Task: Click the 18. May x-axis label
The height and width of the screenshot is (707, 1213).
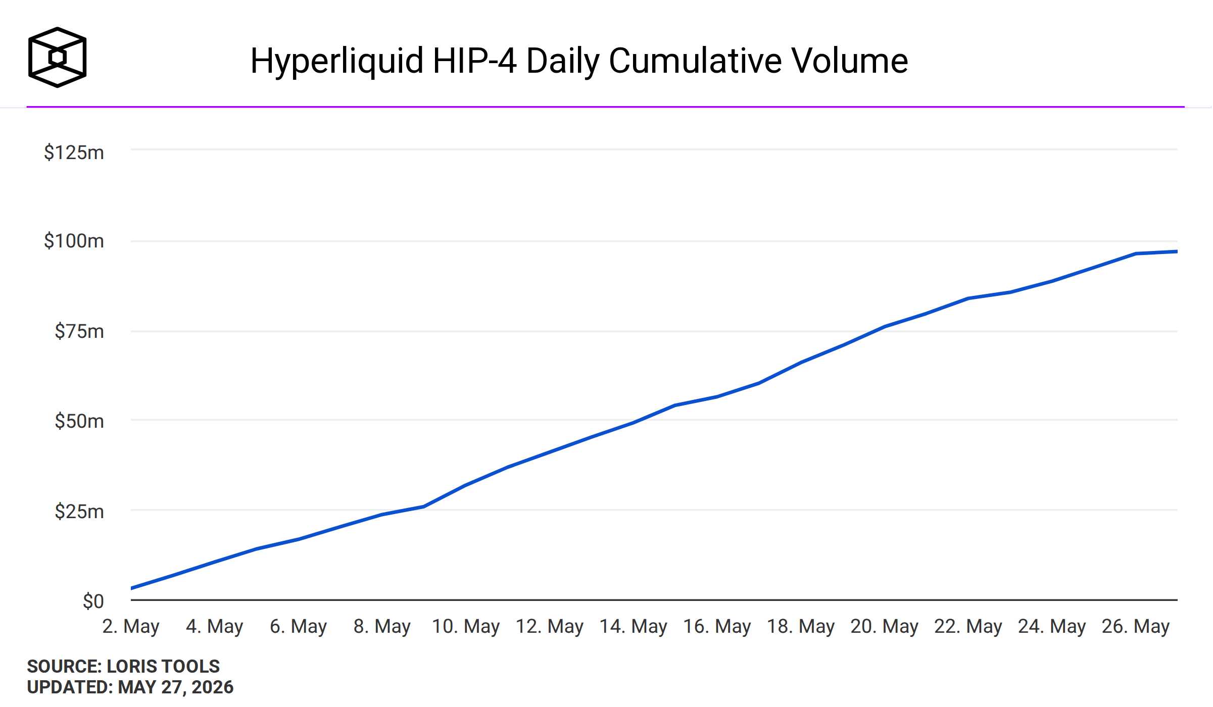Action: pyautogui.click(x=801, y=627)
